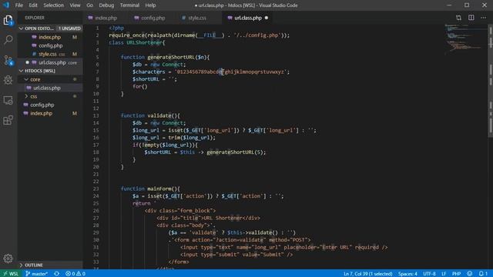Click the 1 UNSAVED badge
The width and height of the screenshot is (493, 277).
(69, 28)
